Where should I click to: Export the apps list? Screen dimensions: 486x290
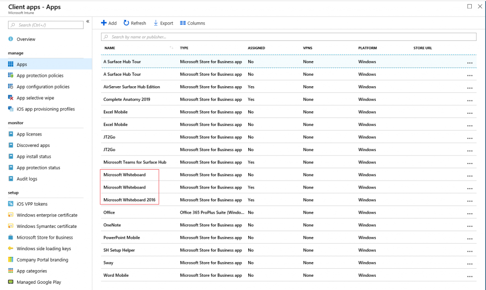click(163, 23)
